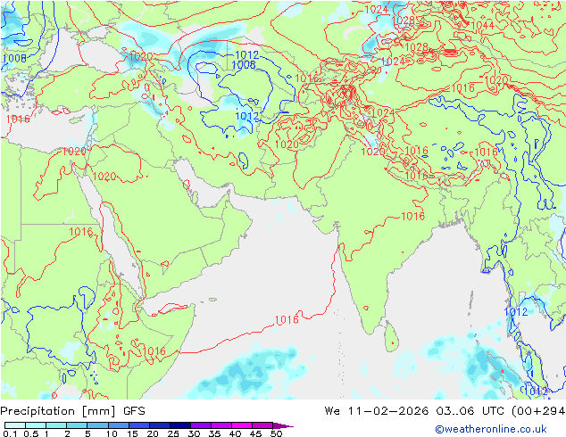Click the '30' legend value
566x437 pixels.
click(194, 433)
